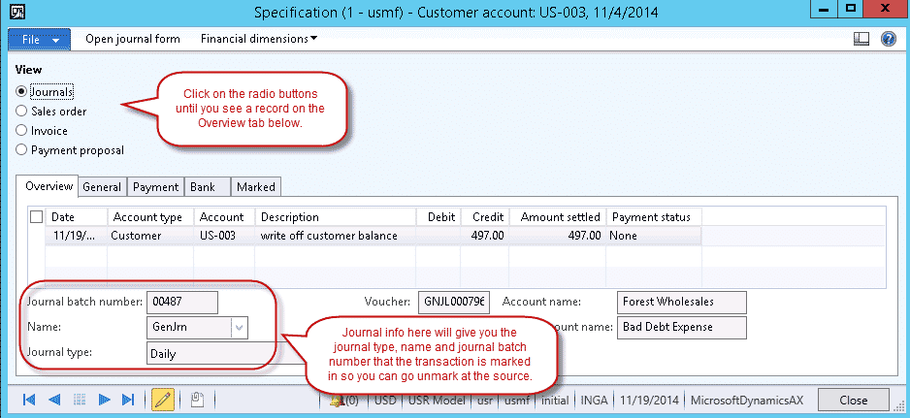Viewport: 910px width, 418px height.
Task: Switch to the Payment tab
Action: pyautogui.click(x=155, y=187)
